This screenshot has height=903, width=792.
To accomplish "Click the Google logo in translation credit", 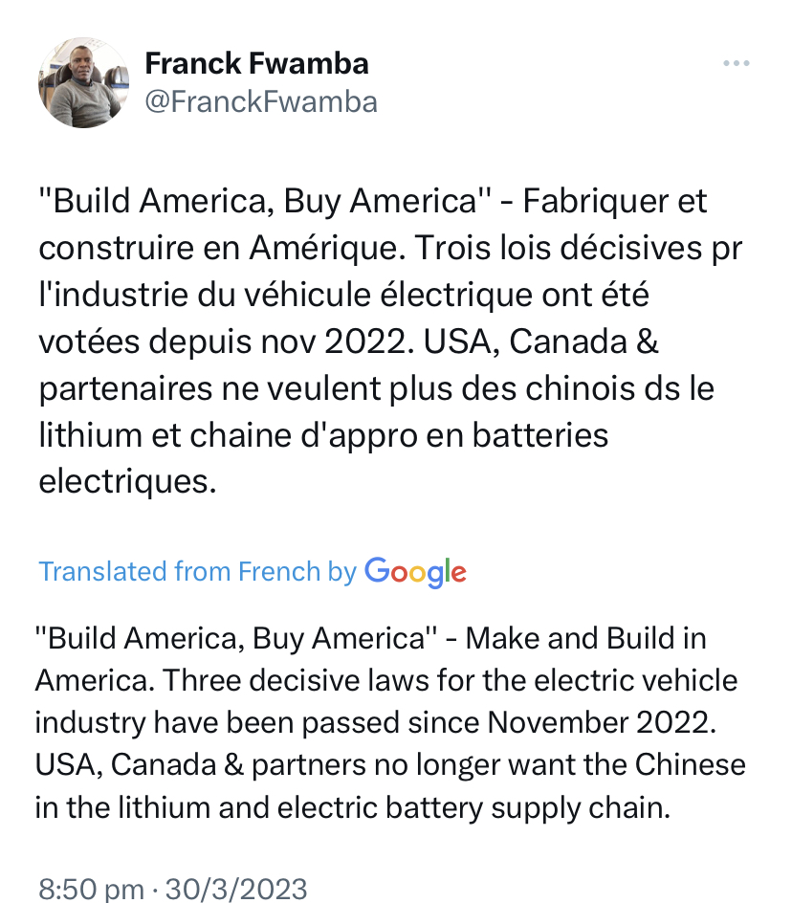I will (x=415, y=571).
